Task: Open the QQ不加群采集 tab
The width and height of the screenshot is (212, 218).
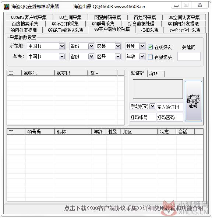Action: click(x=66, y=24)
